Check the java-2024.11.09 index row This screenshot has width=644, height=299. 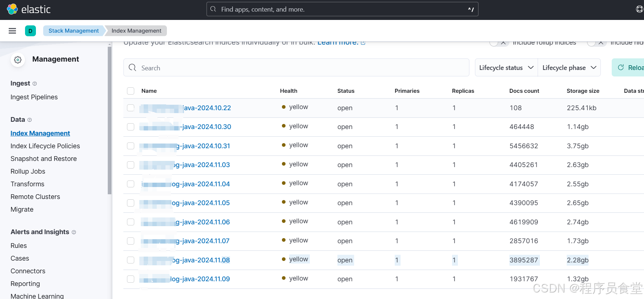pos(131,279)
